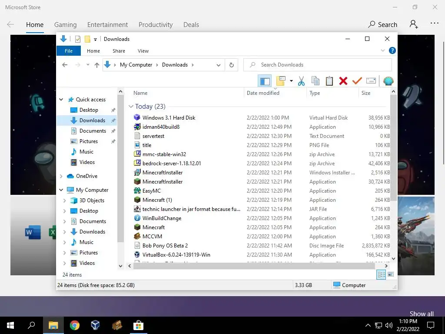445x334 pixels.
Task: Expand the OneDrive tree node
Action: 61,176
